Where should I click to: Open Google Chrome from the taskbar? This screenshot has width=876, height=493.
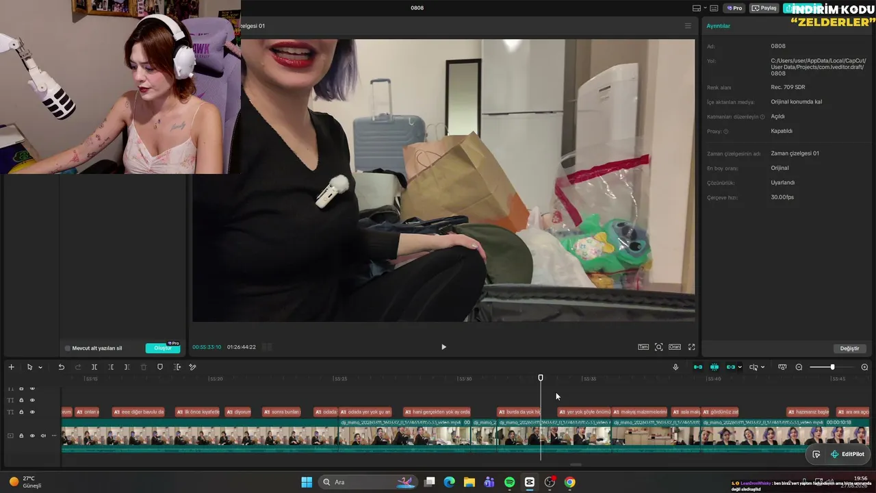pos(569,482)
